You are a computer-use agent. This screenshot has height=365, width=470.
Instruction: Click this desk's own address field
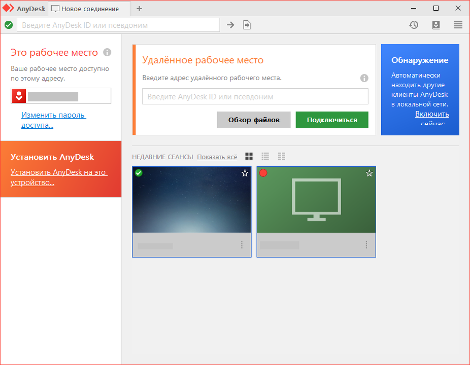[61, 96]
